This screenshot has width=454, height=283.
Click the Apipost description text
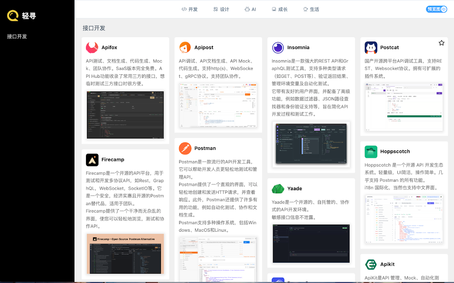(x=216, y=69)
